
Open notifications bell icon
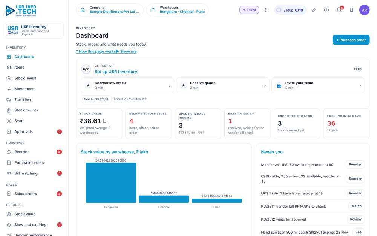point(339,10)
